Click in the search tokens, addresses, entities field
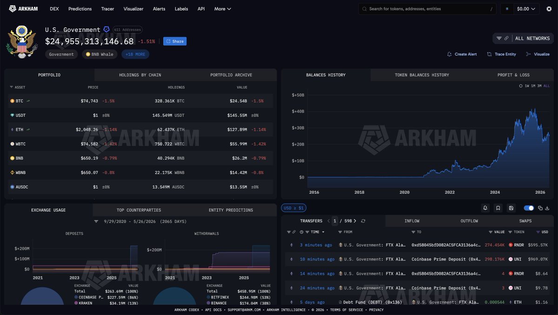This screenshot has width=558, height=315. point(427,9)
